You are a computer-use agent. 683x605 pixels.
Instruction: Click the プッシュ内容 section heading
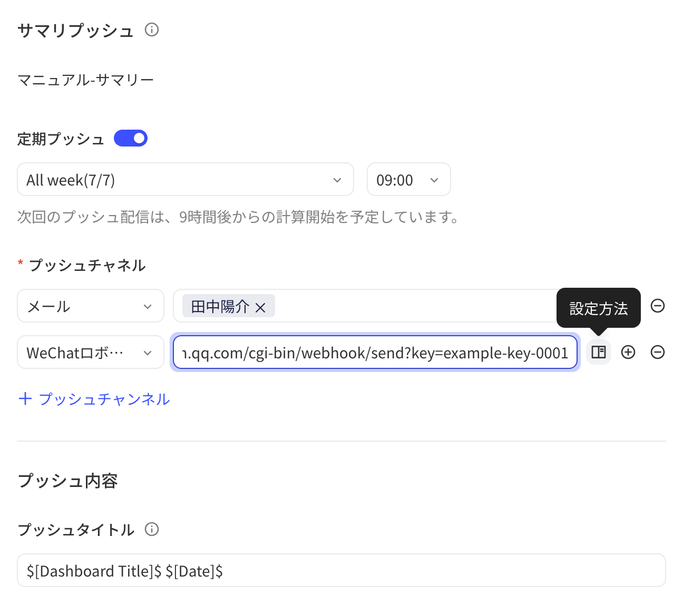point(67,481)
